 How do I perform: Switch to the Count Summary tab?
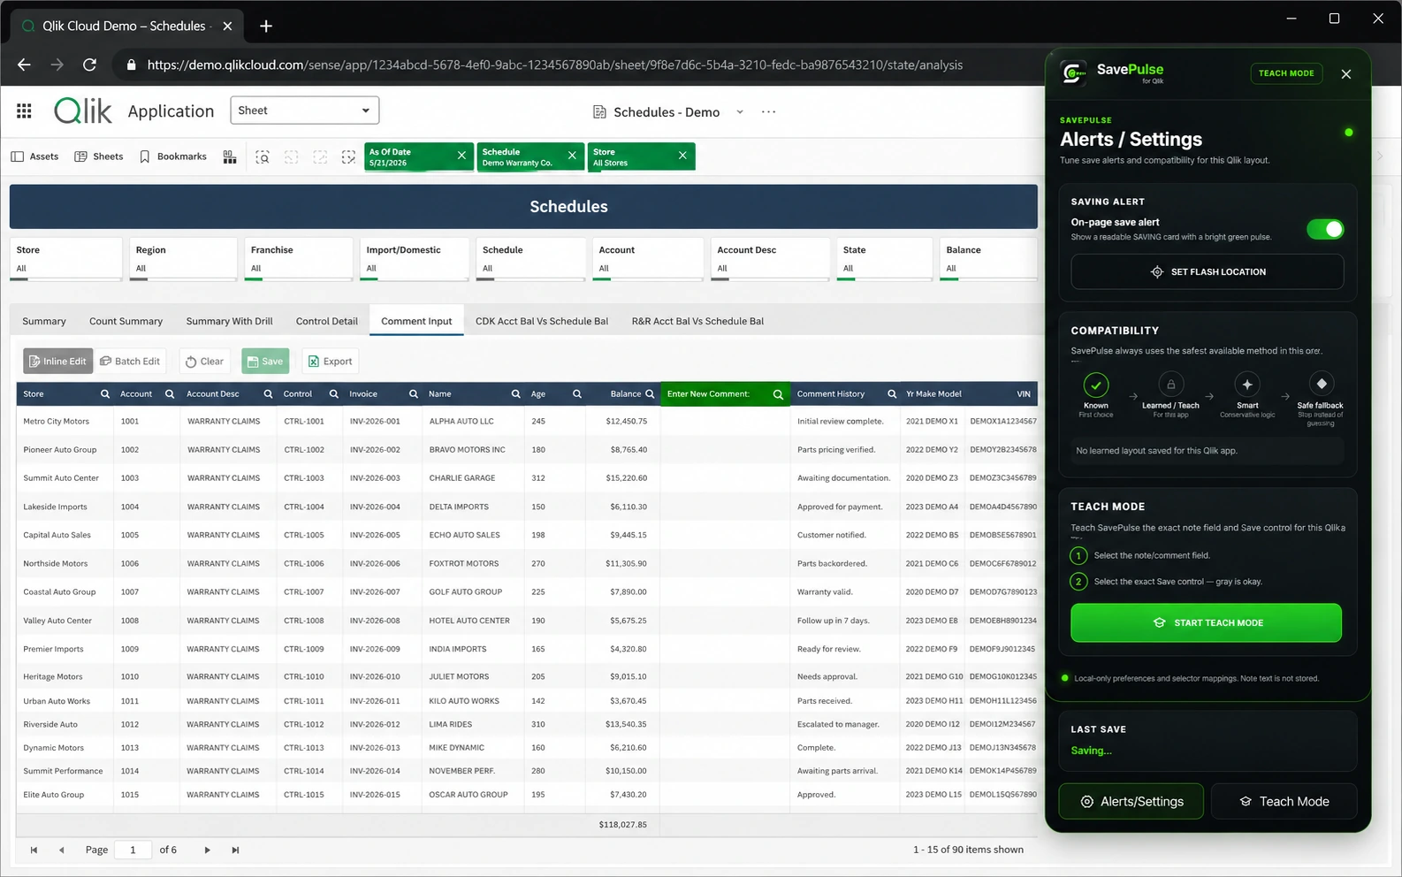126,322
